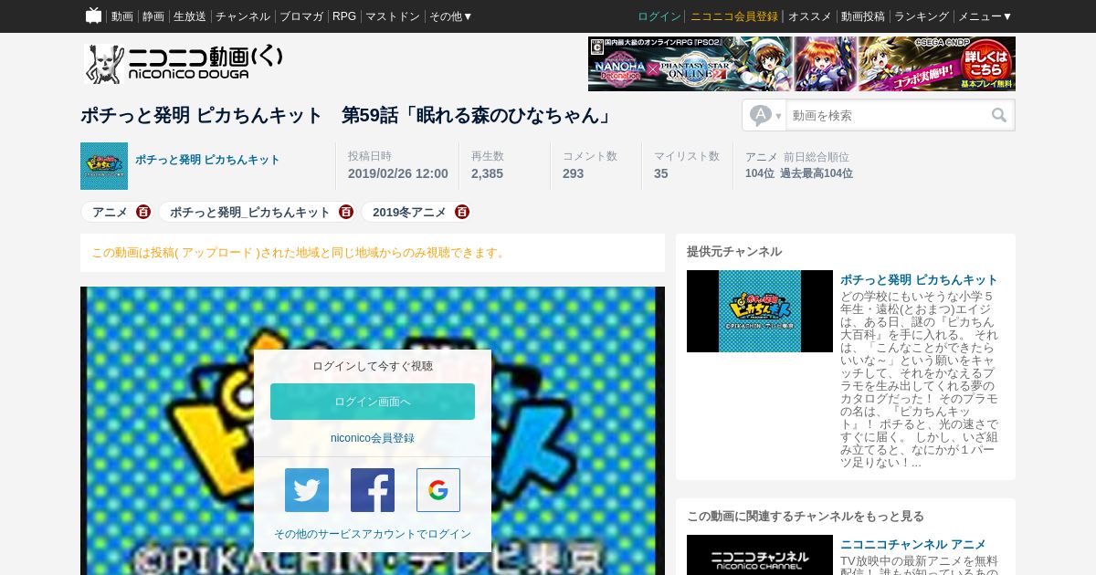
Task: Click niconico会員登録 link in login box
Action: point(373,438)
